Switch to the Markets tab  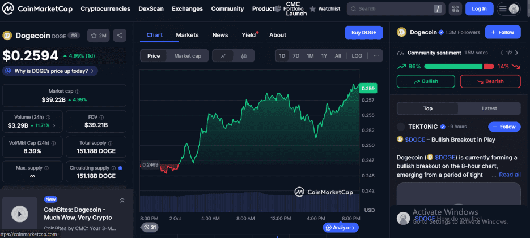point(187,35)
